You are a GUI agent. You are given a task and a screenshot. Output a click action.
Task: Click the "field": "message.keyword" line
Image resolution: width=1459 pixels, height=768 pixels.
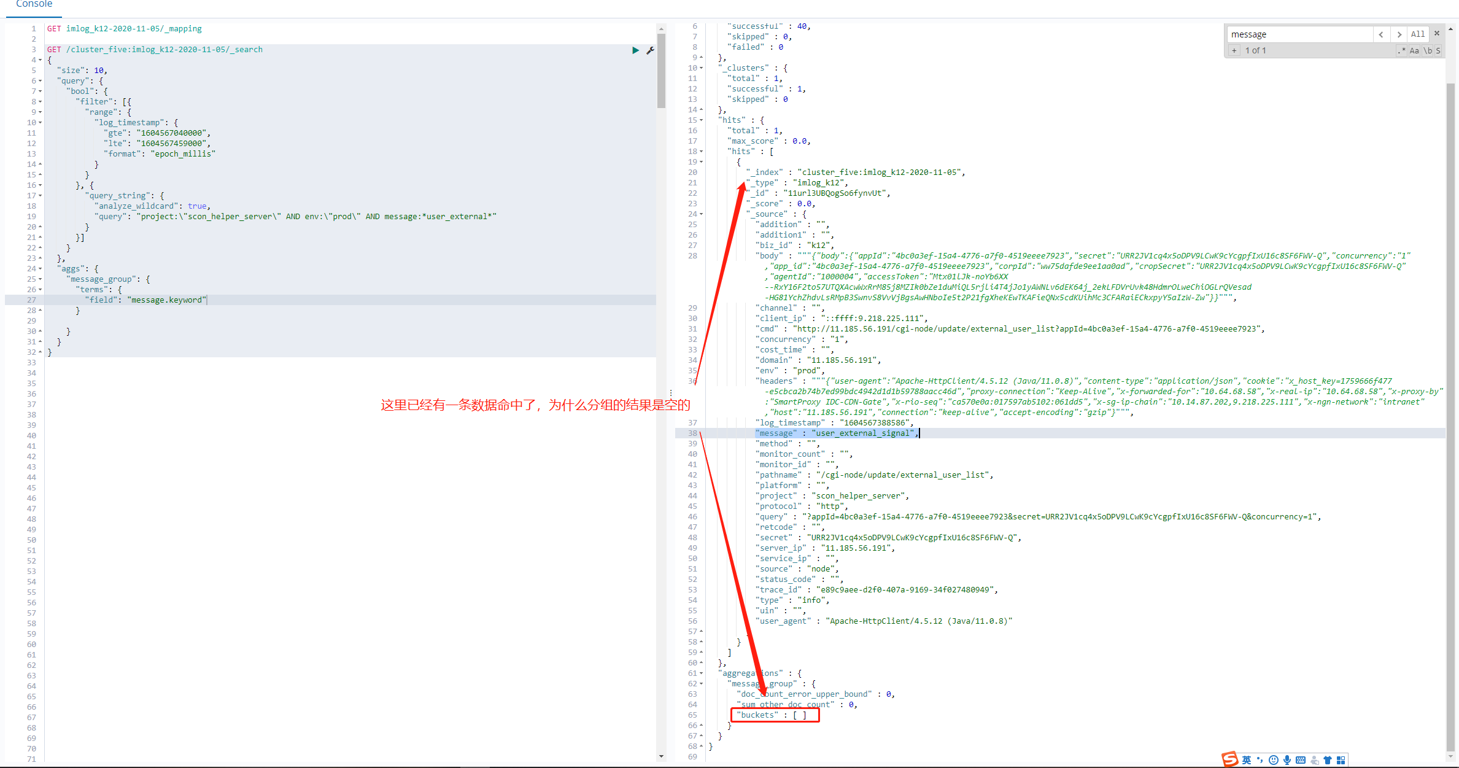[146, 300]
